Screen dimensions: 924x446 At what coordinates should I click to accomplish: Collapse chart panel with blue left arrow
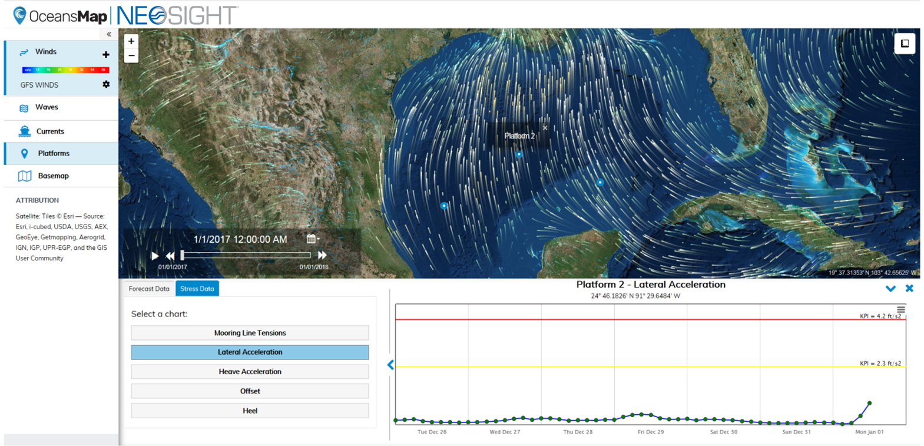point(390,365)
